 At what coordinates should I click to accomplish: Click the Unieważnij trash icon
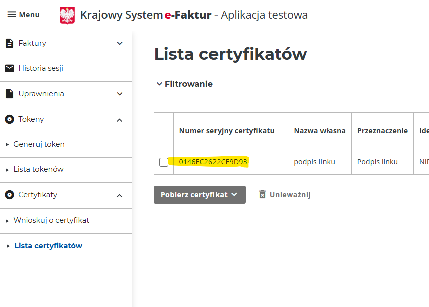click(262, 194)
